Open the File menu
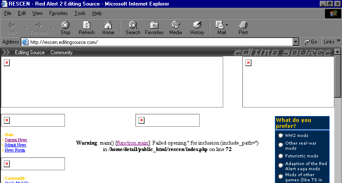Image resolution: width=342 pixels, height=183 pixels. point(8,13)
